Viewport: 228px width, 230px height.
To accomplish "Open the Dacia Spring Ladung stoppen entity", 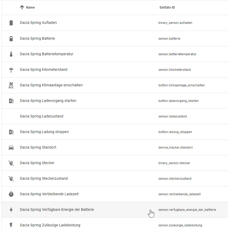I will pos(44,132).
